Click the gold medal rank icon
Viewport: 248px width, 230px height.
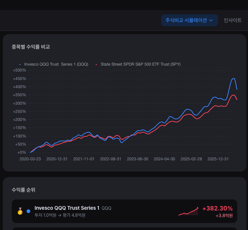coord(20,211)
